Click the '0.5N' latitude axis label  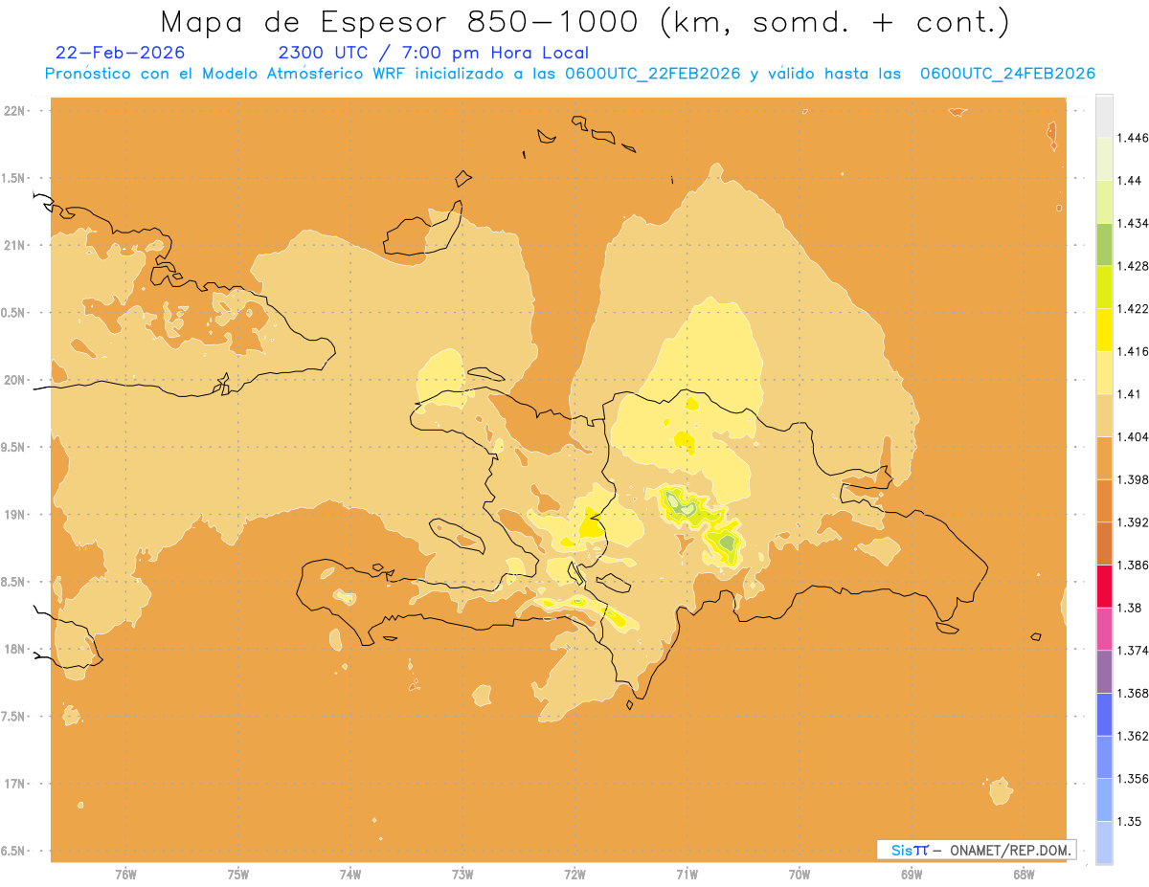click(x=13, y=313)
